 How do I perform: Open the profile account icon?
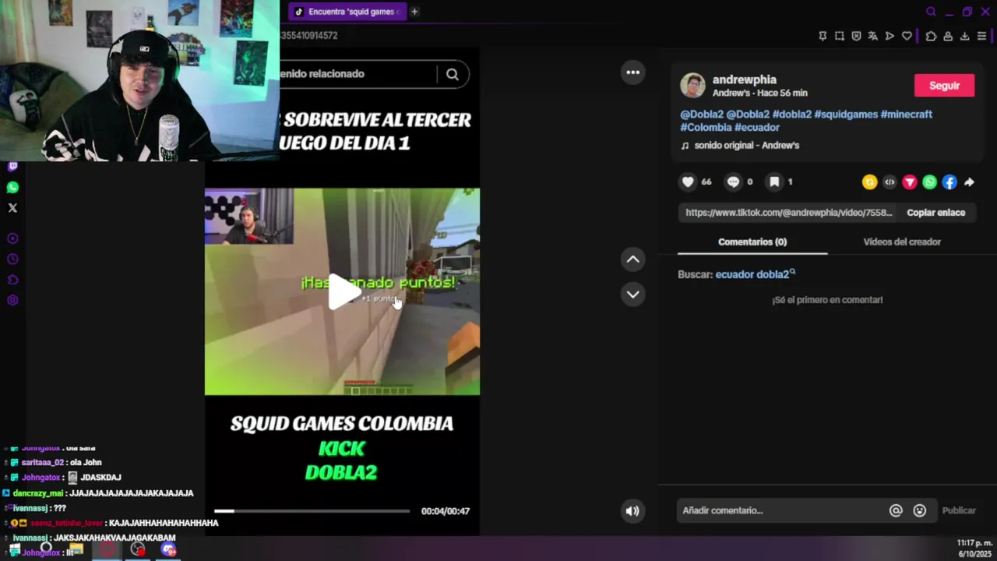click(948, 36)
